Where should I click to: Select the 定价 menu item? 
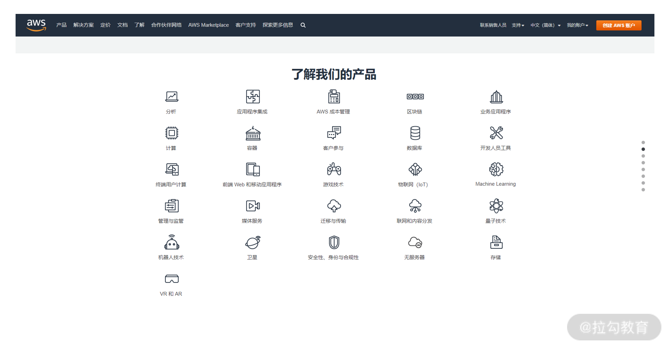tap(105, 25)
